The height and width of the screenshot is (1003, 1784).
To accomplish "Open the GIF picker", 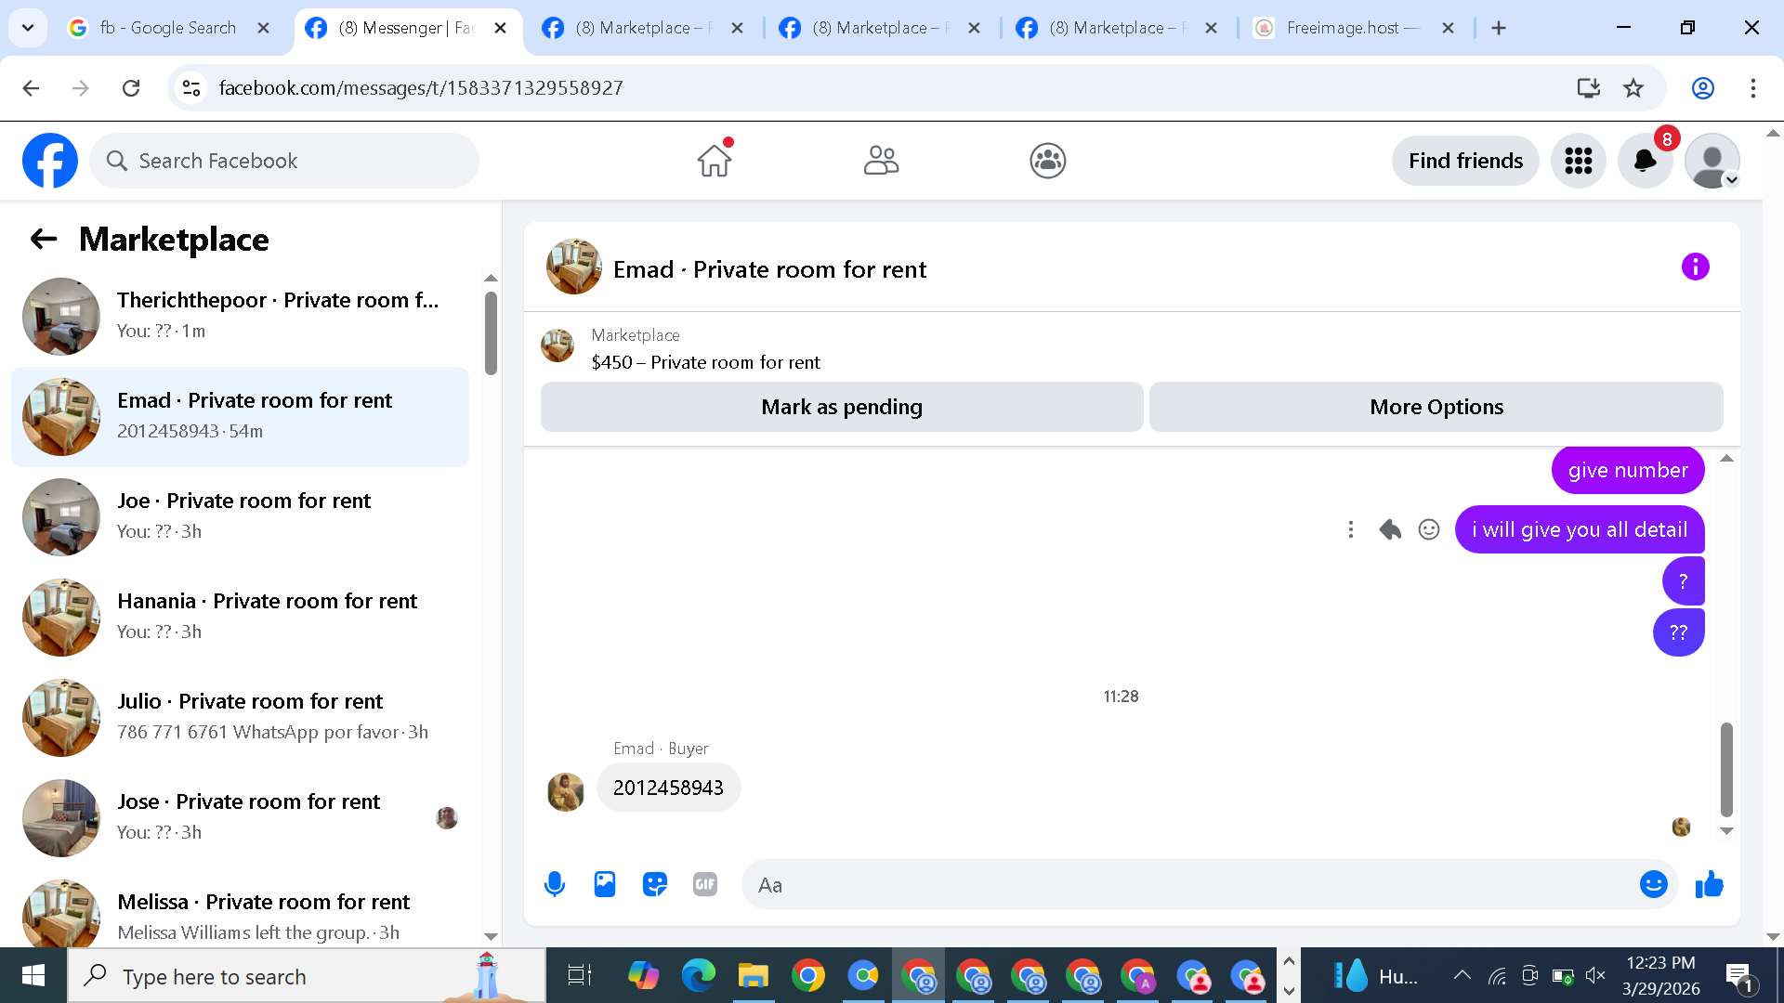I will click(705, 884).
